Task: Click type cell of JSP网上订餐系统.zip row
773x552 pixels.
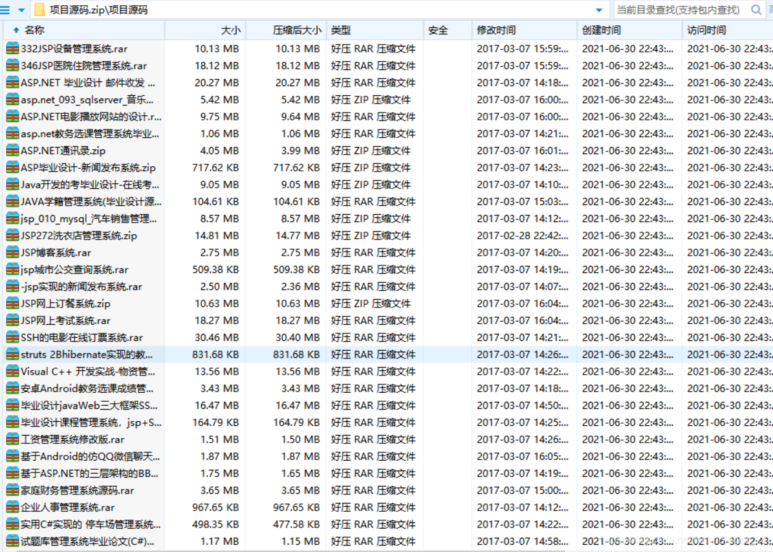Action: pyautogui.click(x=371, y=304)
